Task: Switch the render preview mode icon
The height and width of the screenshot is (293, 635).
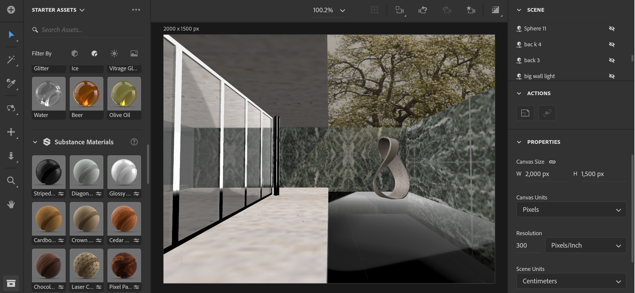Action: click(496, 10)
